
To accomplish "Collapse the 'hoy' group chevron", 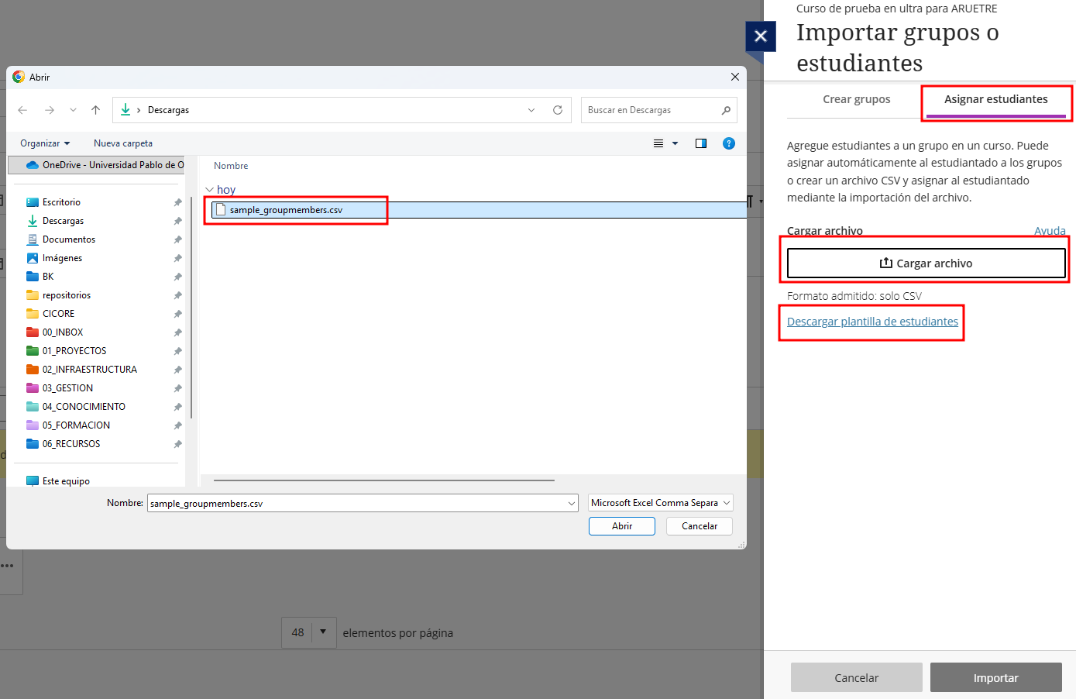I will coord(209,190).
